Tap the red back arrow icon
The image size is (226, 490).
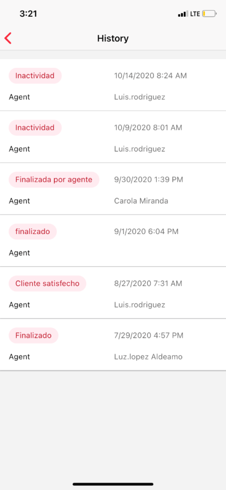coord(8,38)
